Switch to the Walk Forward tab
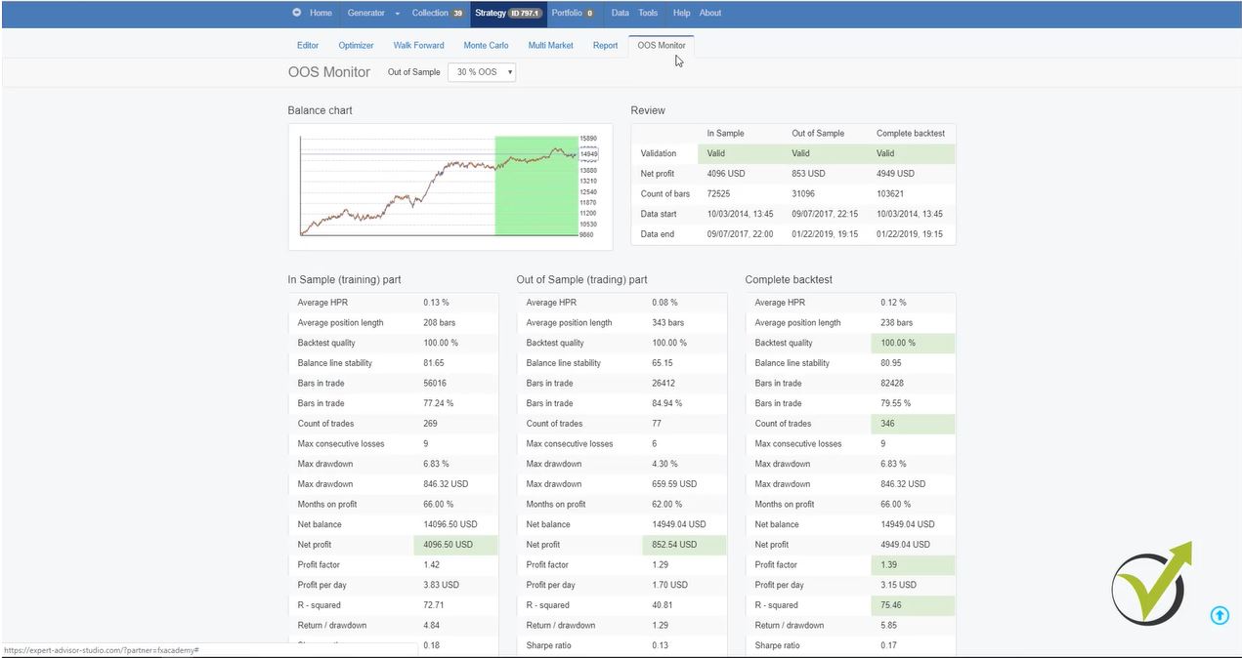The width and height of the screenshot is (1242, 658). pos(418,45)
